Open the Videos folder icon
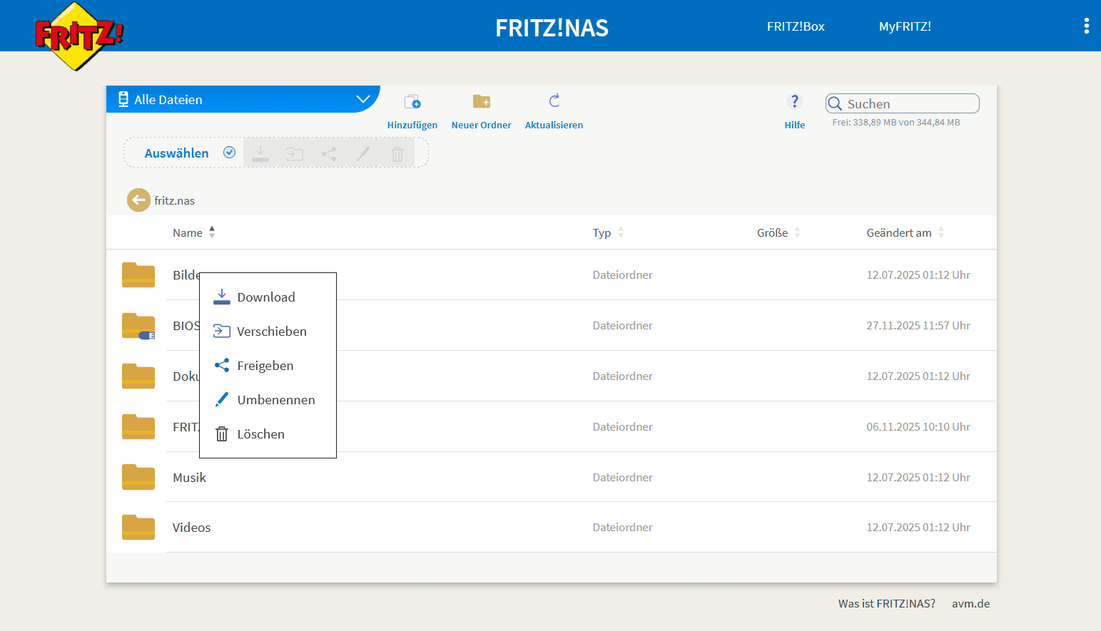This screenshot has height=631, width=1101. (138, 527)
